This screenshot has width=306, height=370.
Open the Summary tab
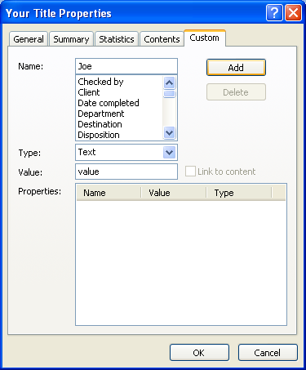tap(71, 39)
